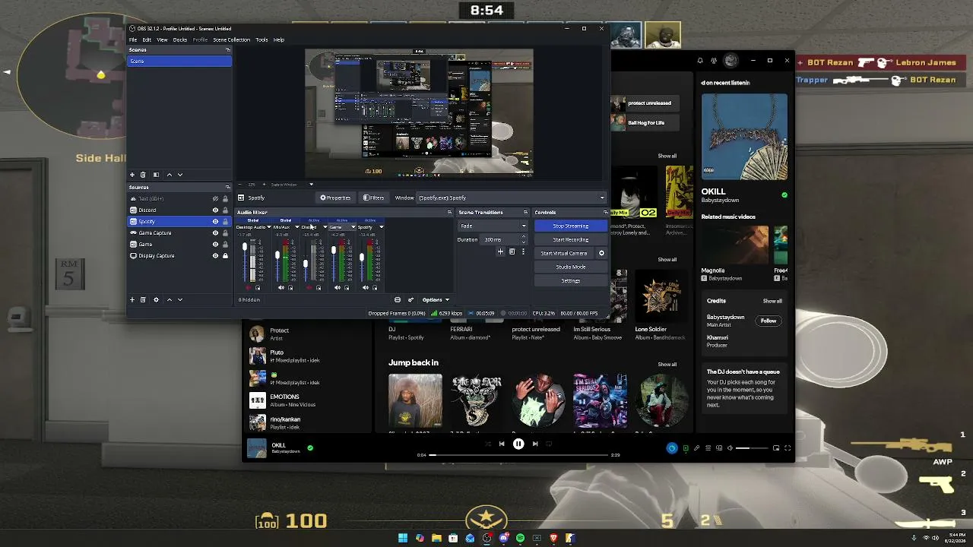The width and height of the screenshot is (973, 547).
Task: Adjust the Spotify volume slider
Action: tap(753, 448)
